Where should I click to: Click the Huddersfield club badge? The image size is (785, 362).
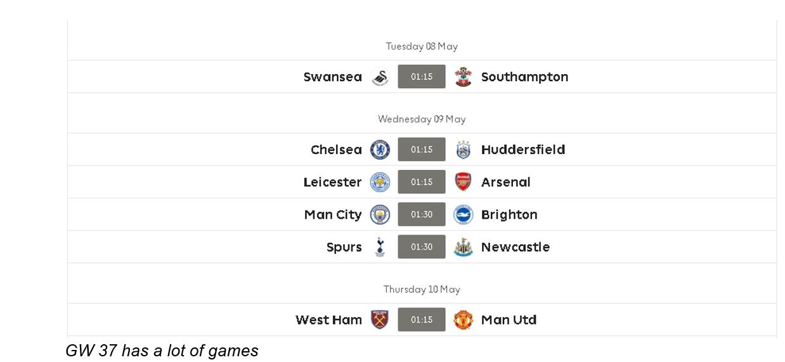[x=463, y=150]
